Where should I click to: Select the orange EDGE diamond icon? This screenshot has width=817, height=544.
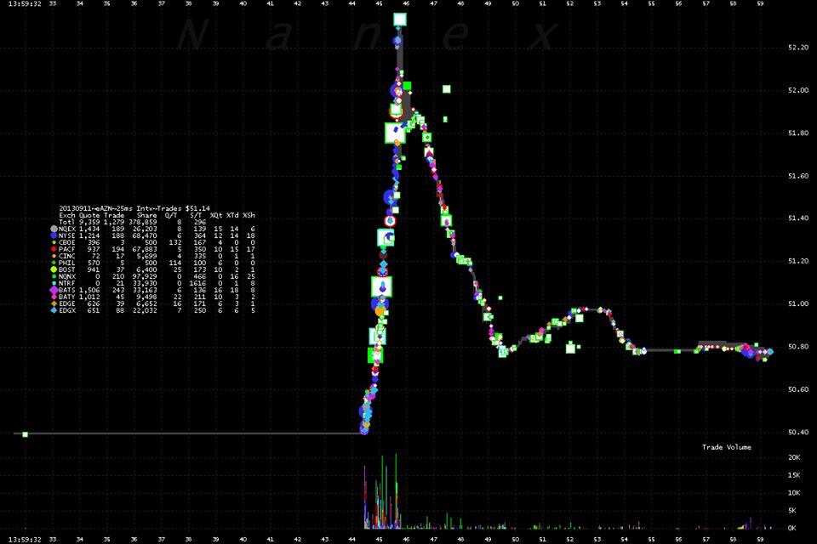(54, 304)
